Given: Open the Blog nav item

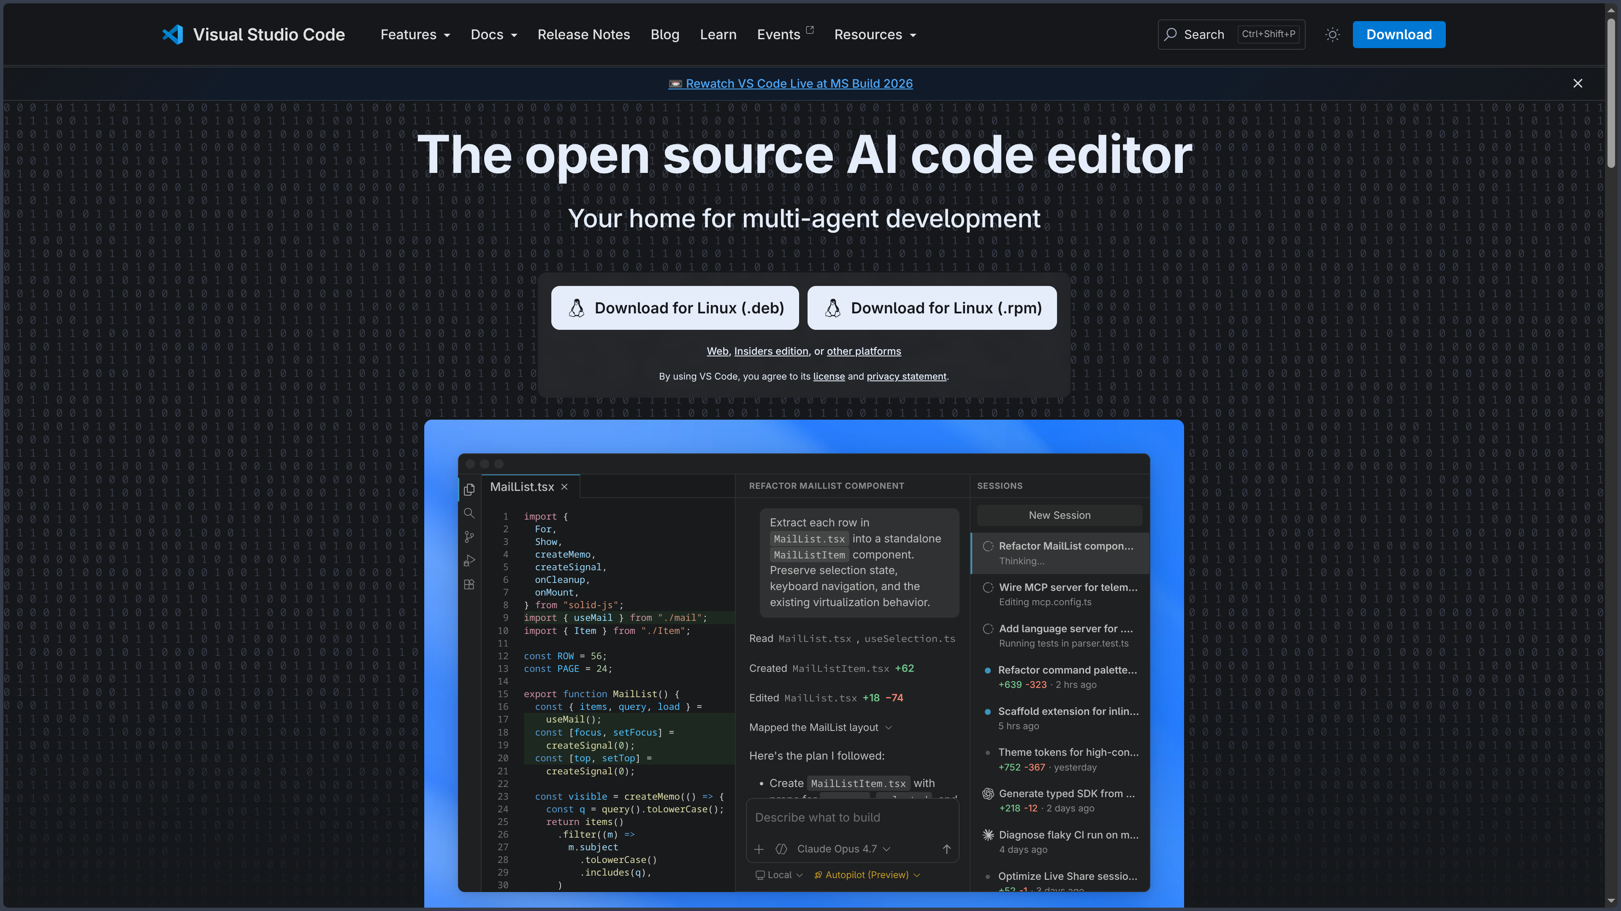Looking at the screenshot, I should pos(664,35).
